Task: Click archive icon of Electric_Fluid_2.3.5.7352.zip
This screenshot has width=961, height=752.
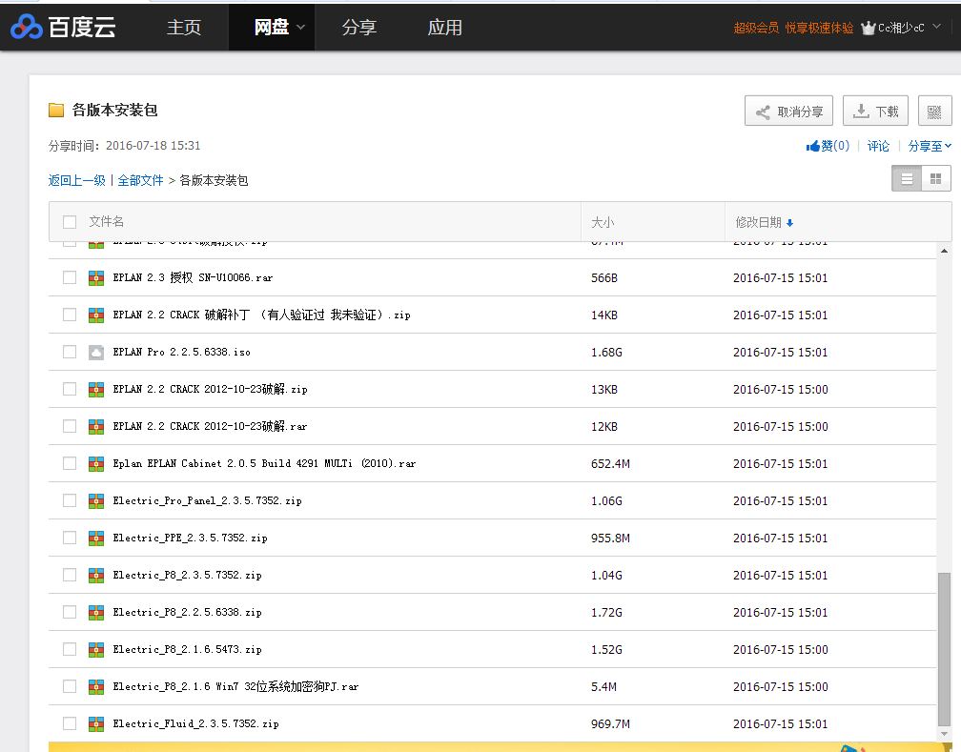Action: [96, 723]
